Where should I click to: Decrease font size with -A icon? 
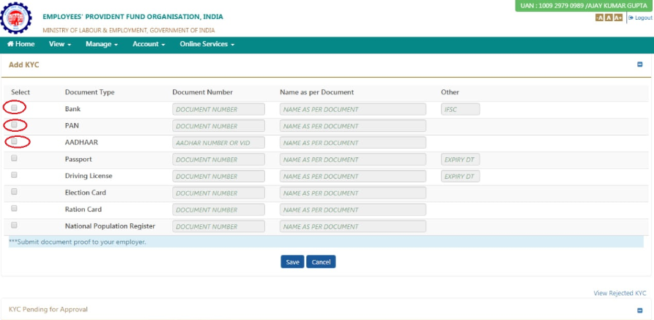[599, 18]
